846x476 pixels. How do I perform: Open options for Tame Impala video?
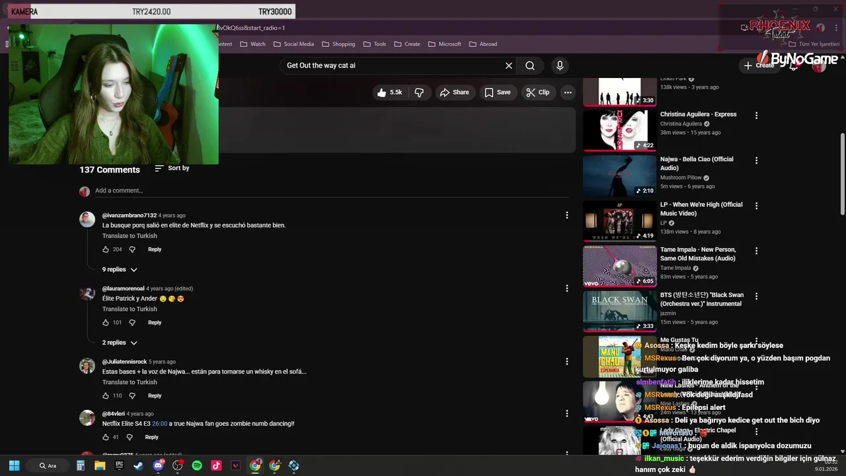coord(756,251)
